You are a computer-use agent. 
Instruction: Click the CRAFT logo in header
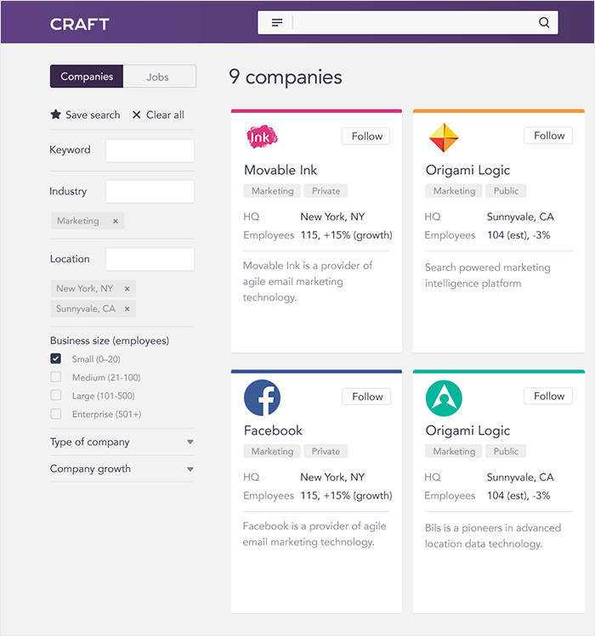click(80, 24)
